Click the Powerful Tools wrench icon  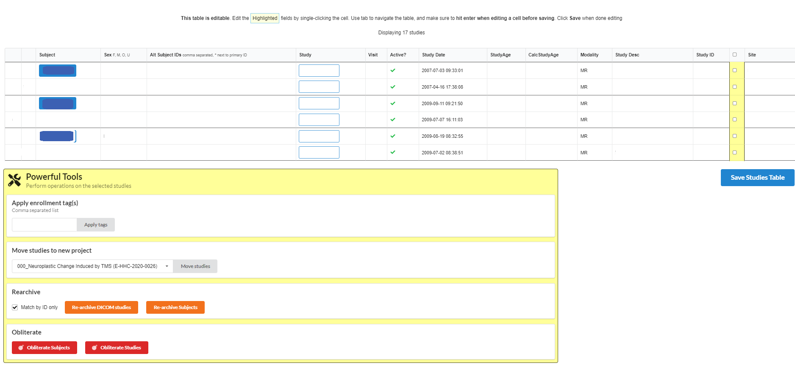tap(14, 180)
